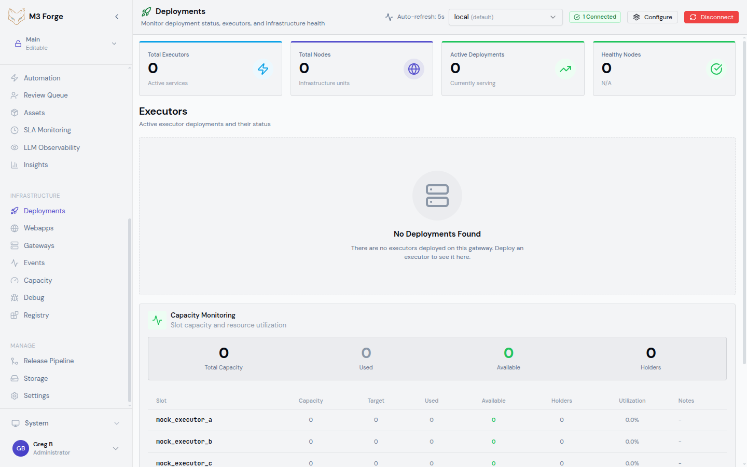Toggle the 1 Connected status indicator

pos(594,17)
